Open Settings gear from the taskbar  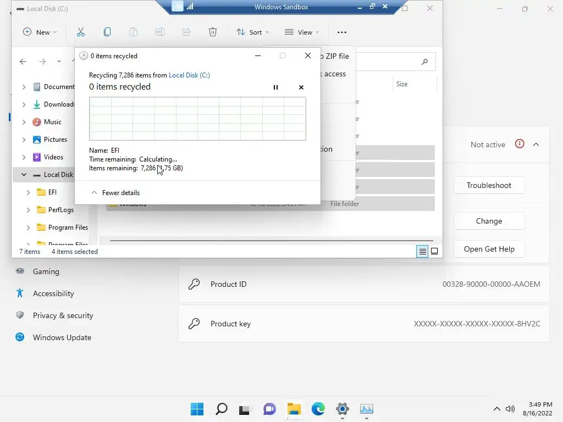pyautogui.click(x=343, y=409)
